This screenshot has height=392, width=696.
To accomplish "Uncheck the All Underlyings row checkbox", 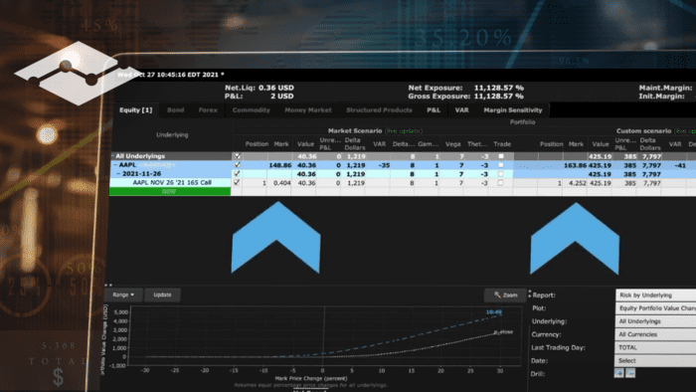I will pos(238,156).
